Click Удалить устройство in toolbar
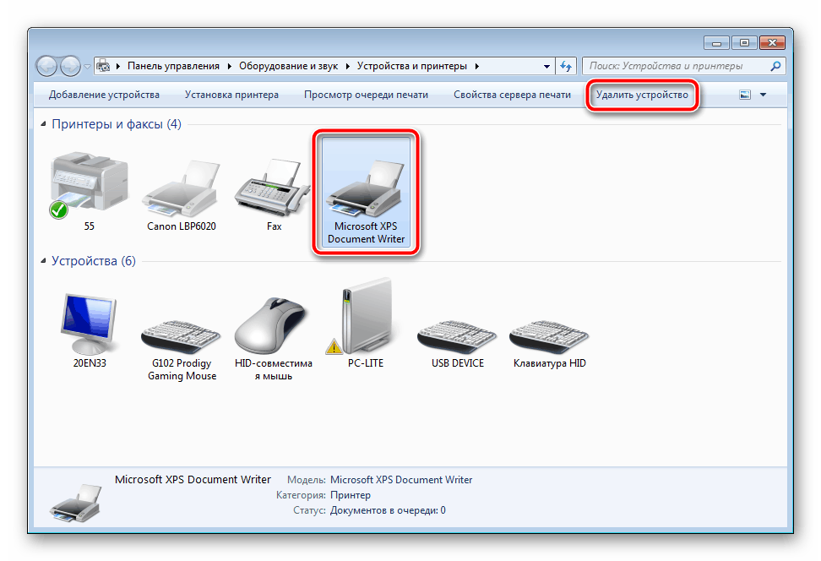This screenshot has width=821, height=561. [642, 95]
